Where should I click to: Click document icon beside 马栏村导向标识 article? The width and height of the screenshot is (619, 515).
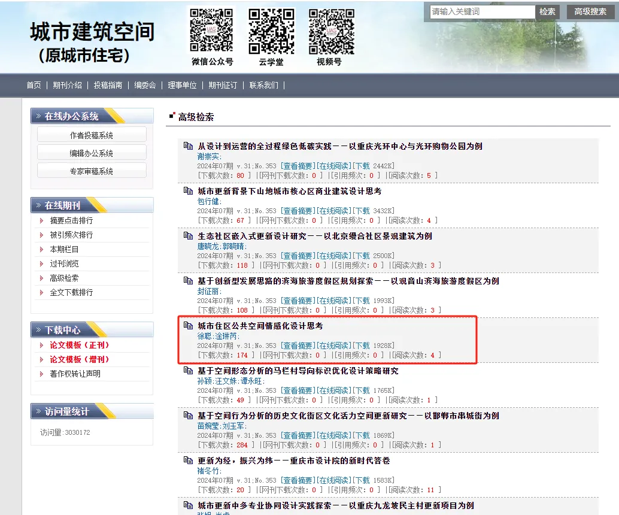(x=188, y=371)
